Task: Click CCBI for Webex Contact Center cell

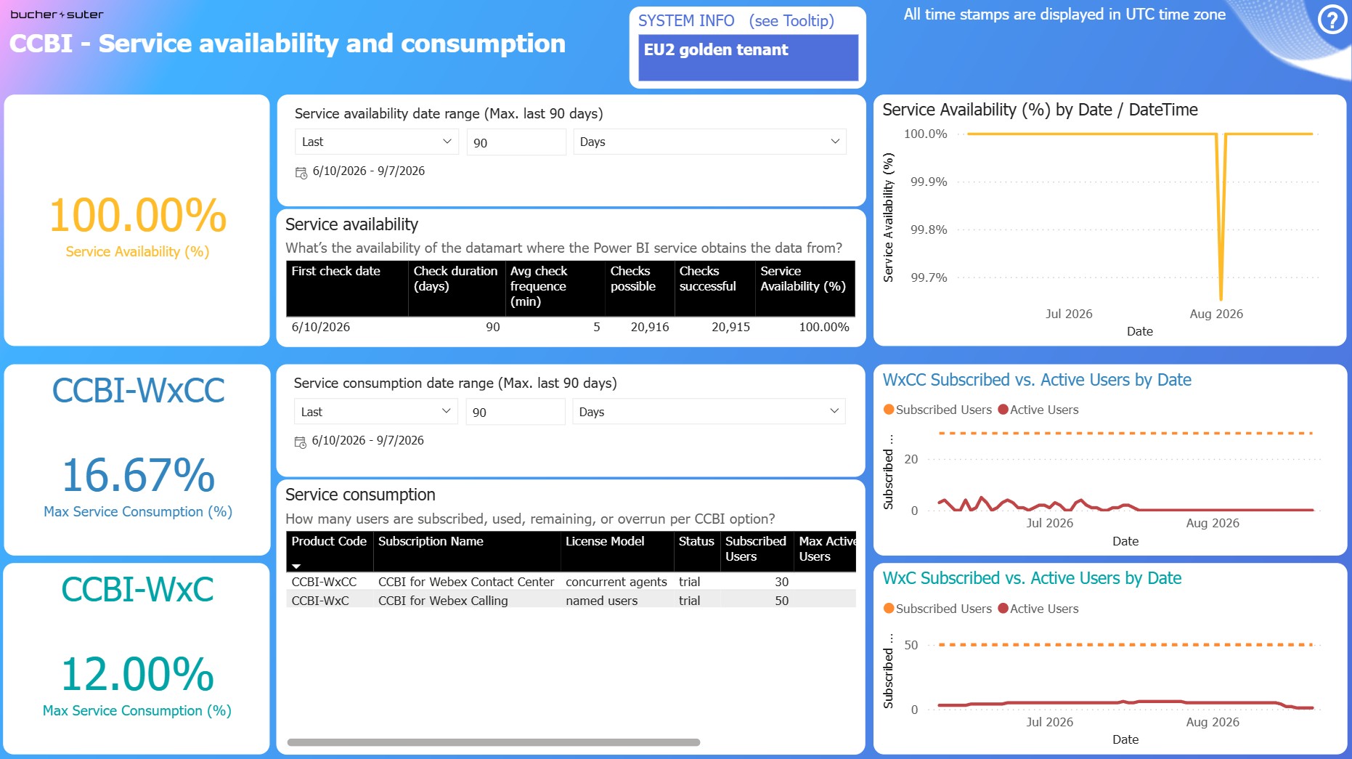Action: (466, 582)
